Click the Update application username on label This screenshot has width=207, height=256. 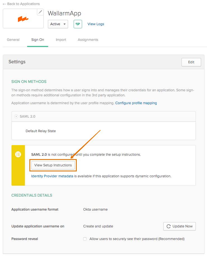pos(38,226)
